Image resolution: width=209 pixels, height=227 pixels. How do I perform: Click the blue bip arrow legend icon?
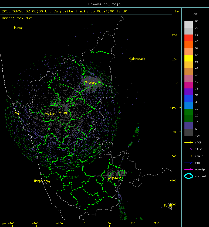tap(188, 163)
